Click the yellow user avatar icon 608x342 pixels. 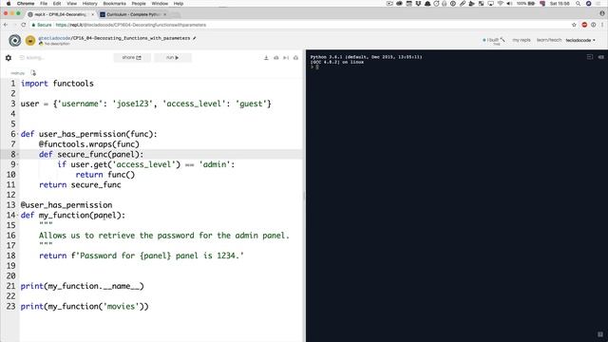point(30,40)
